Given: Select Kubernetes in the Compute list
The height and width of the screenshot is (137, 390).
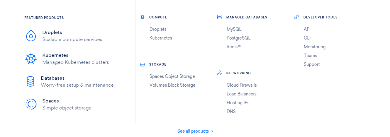Looking at the screenshot, I should click(x=161, y=38).
